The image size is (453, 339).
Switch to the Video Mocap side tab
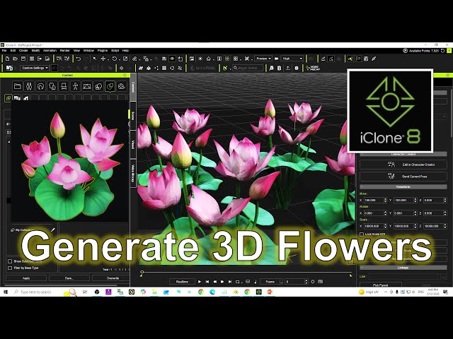click(x=133, y=173)
